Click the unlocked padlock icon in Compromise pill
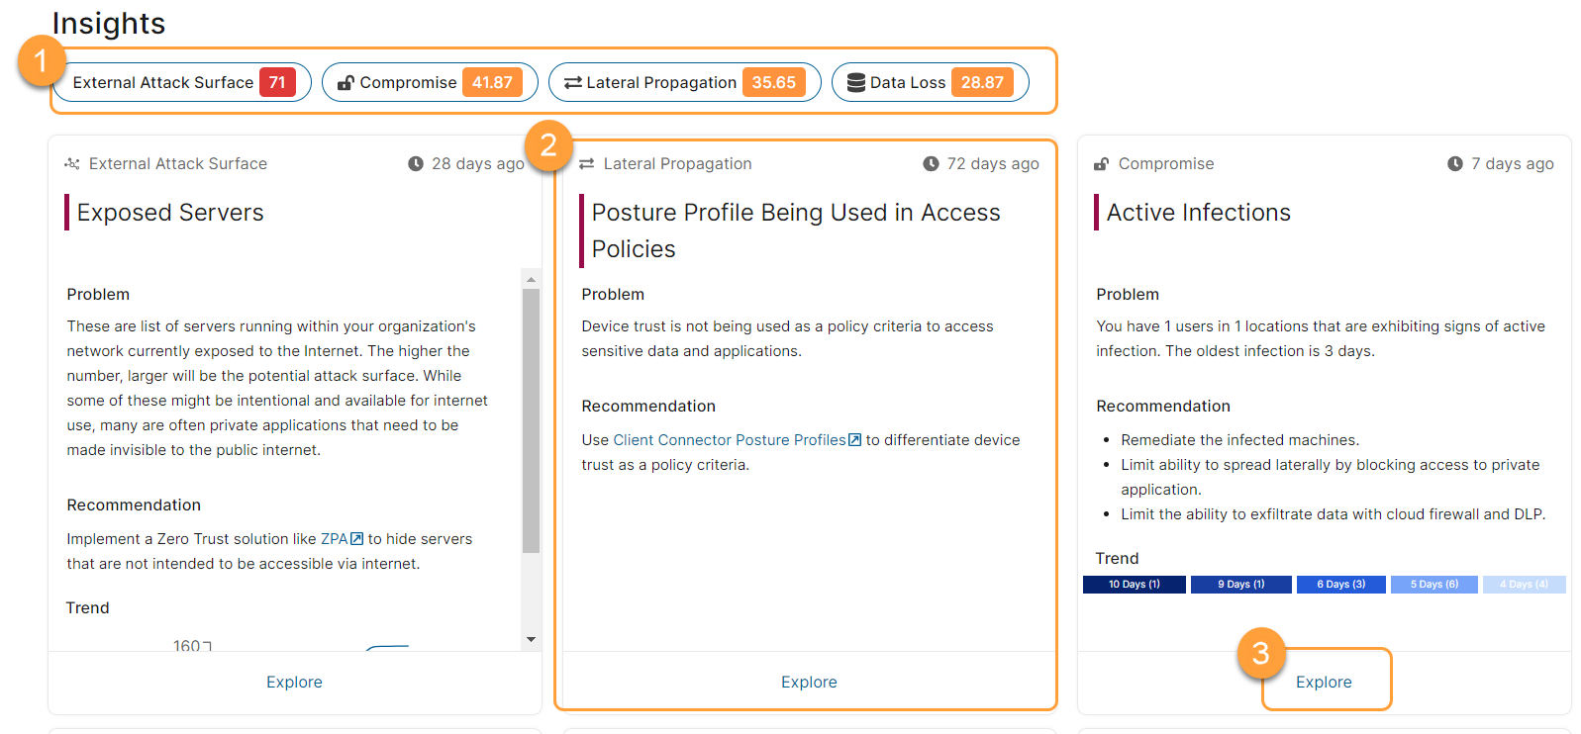1581x734 pixels. [x=346, y=83]
